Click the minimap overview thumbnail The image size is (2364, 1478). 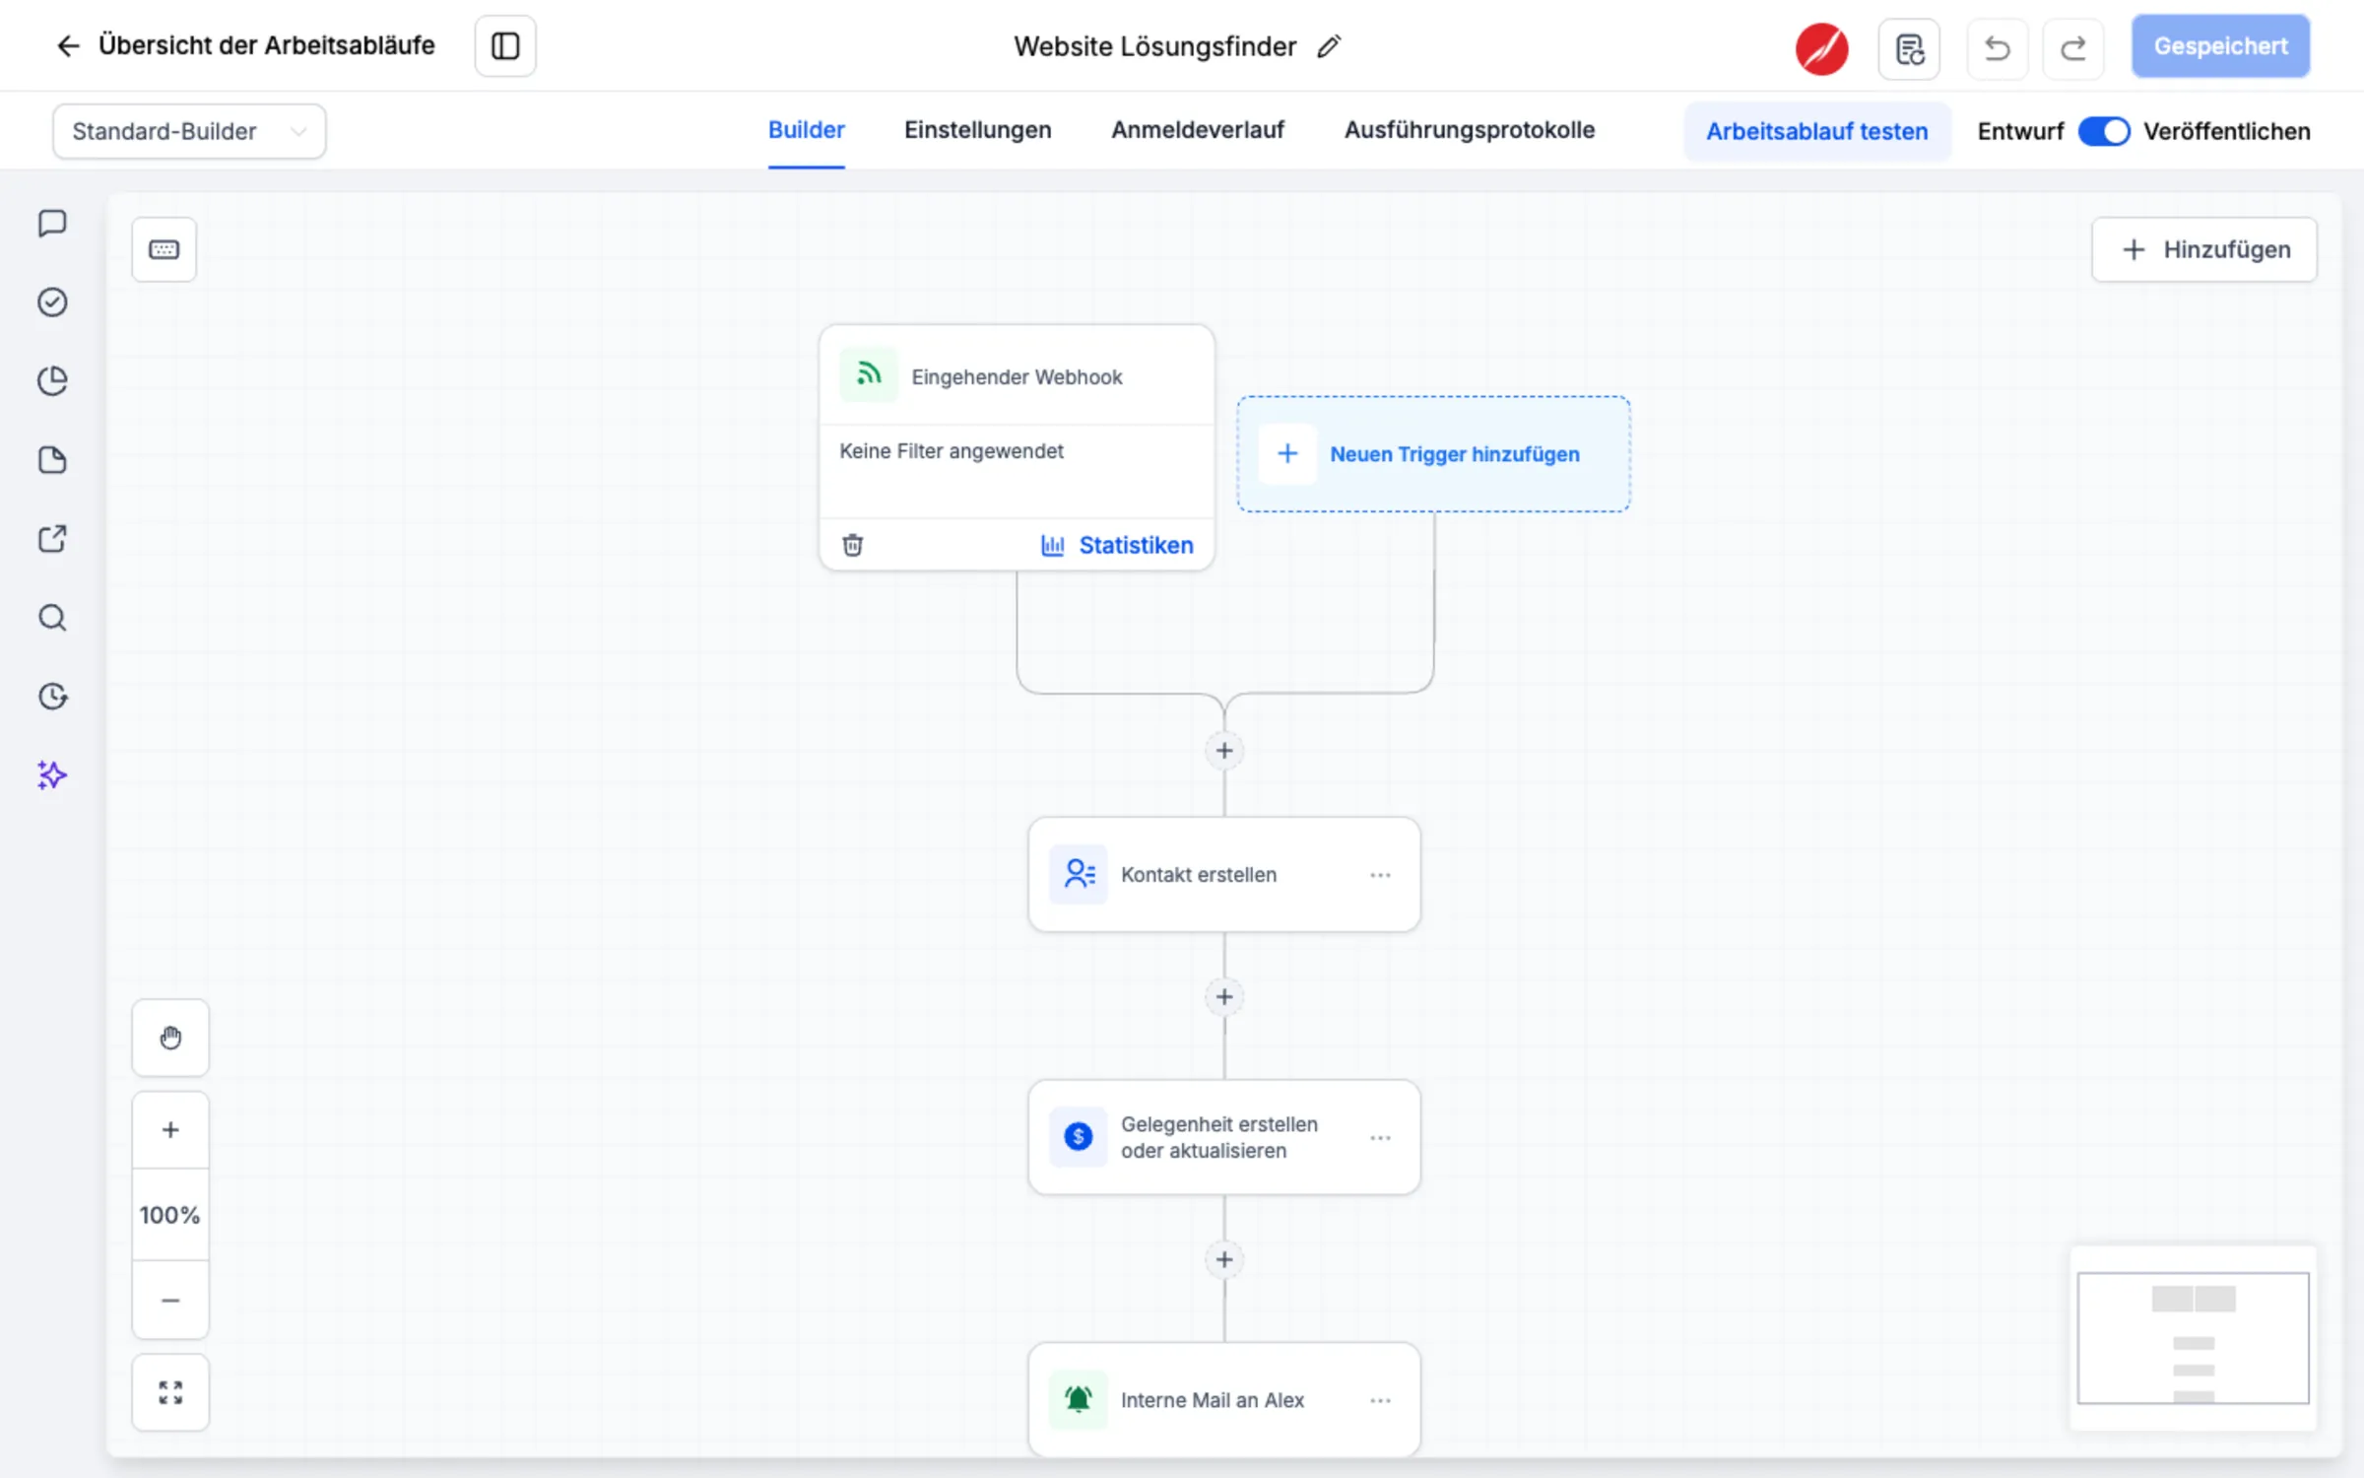(x=2193, y=1337)
